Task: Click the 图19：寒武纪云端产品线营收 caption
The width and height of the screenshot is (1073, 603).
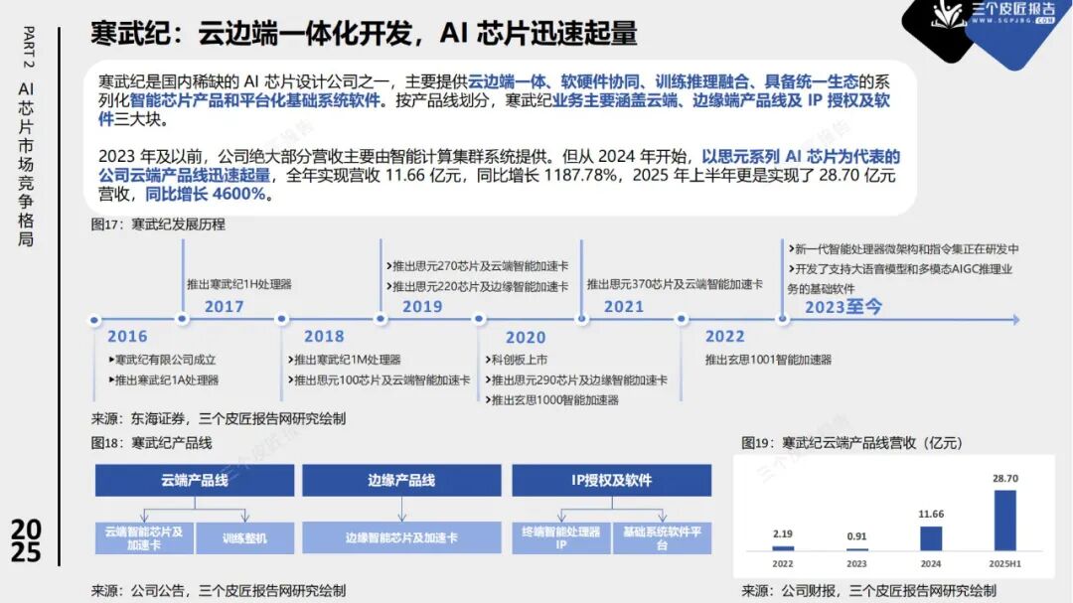Action: click(x=852, y=443)
